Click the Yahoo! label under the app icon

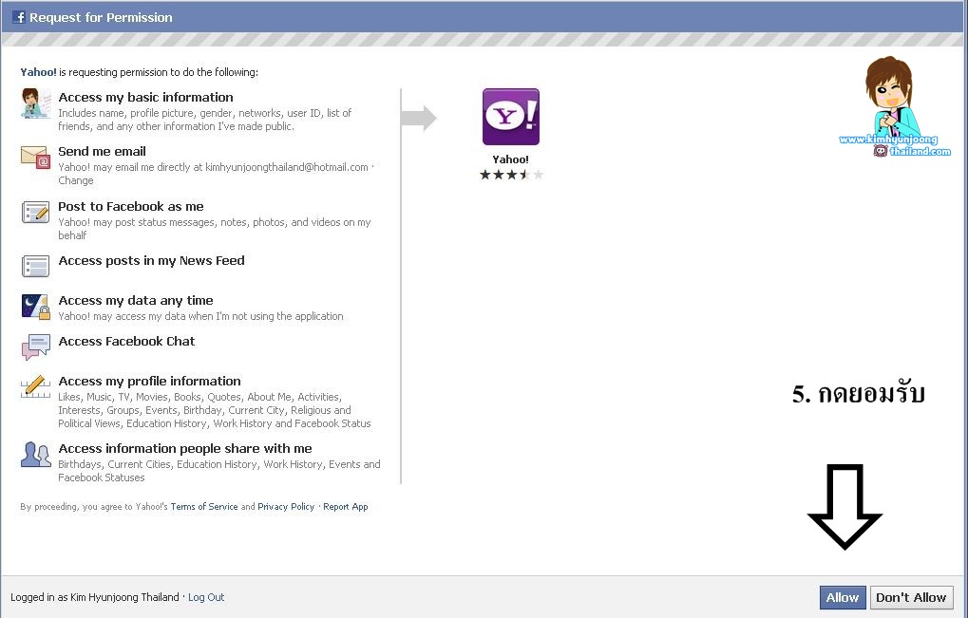click(x=510, y=159)
